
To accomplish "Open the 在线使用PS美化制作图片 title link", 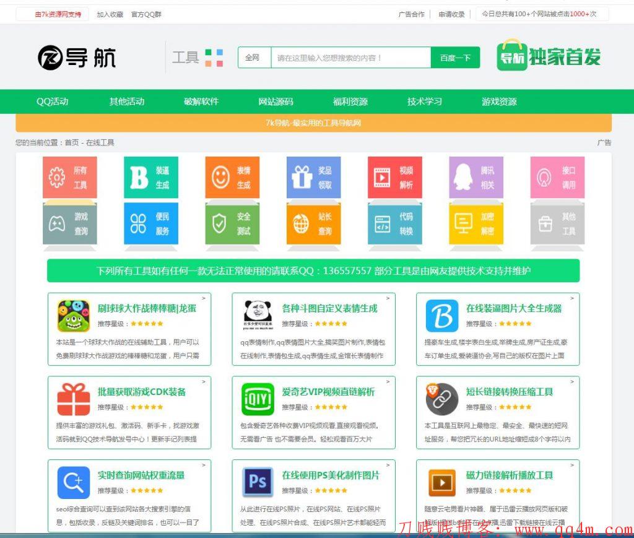I will (331, 475).
